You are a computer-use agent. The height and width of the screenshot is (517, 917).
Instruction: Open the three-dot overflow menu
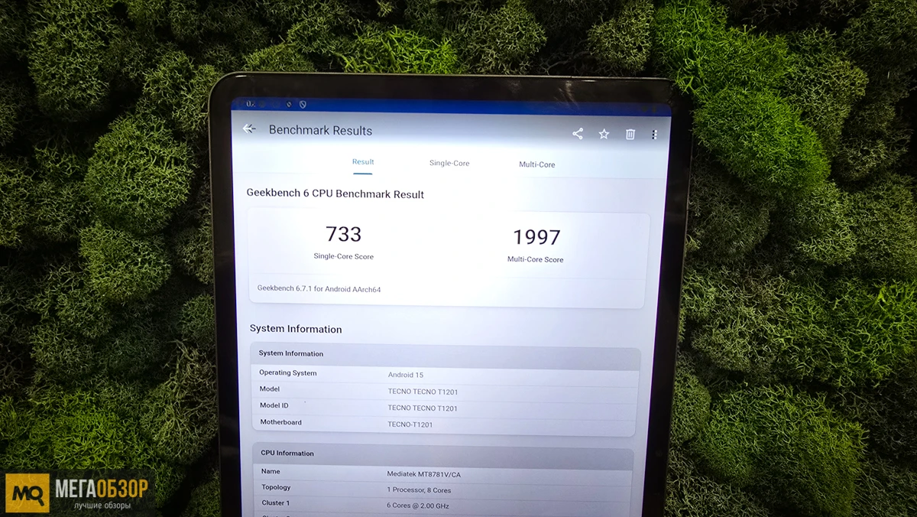(654, 135)
